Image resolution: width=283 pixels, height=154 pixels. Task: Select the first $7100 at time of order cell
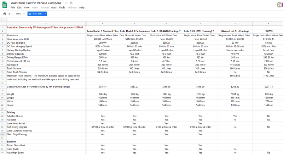(103, 127)
